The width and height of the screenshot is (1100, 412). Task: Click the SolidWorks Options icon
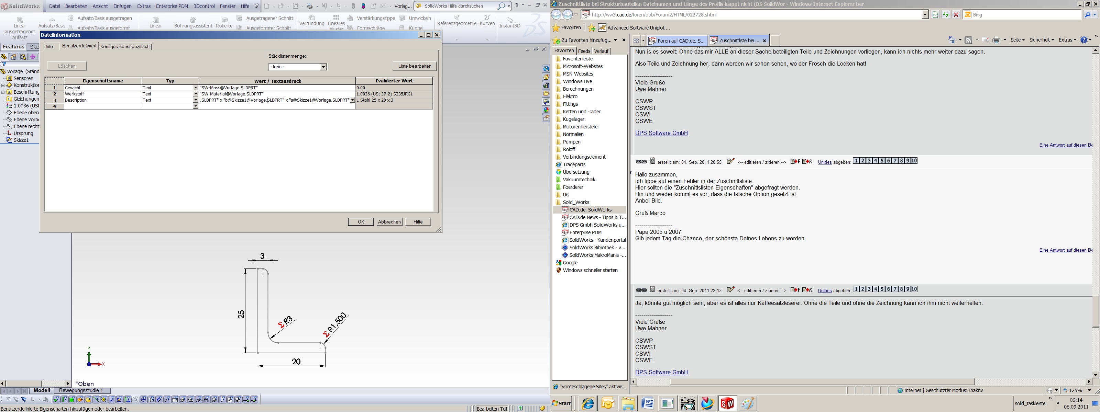pyautogui.click(x=383, y=6)
